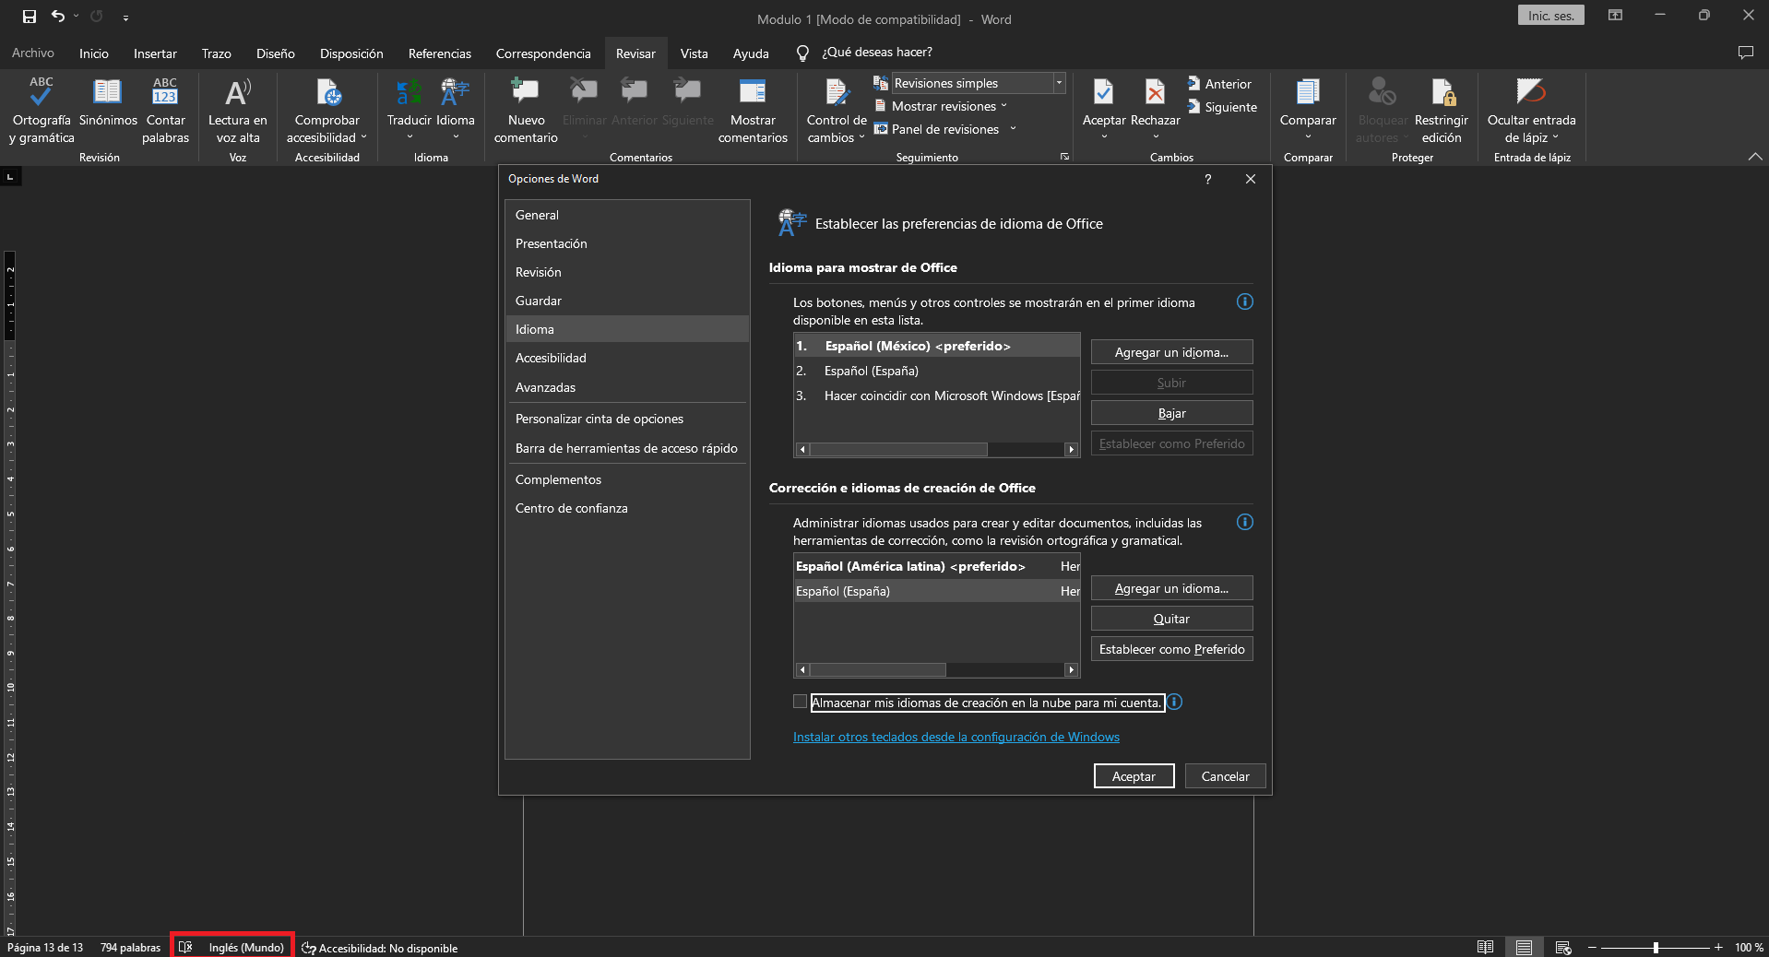This screenshot has width=1769, height=957.
Task: Click the 794 palabras word count
Action: [130, 948]
